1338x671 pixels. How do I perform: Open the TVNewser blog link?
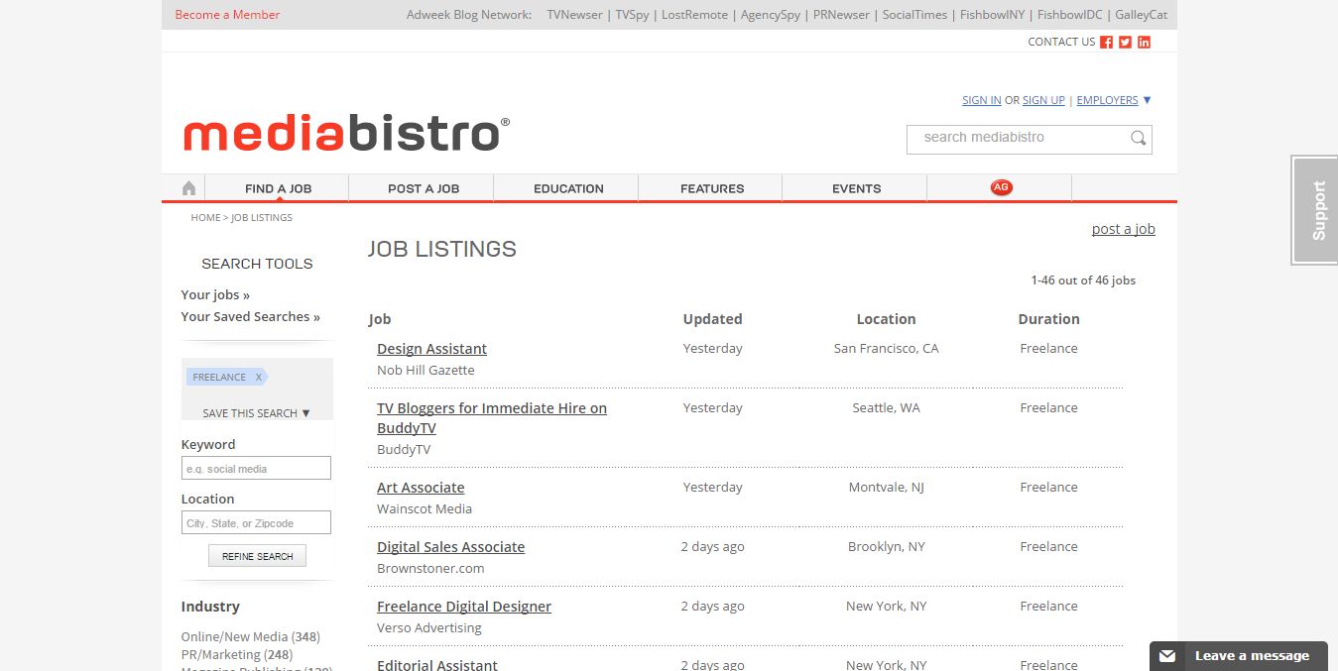pos(574,15)
